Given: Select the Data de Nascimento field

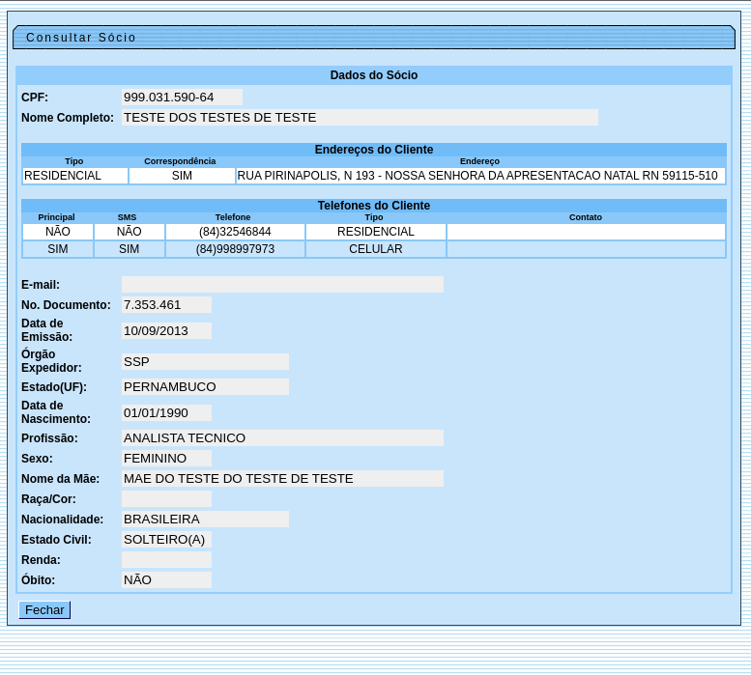Looking at the screenshot, I should (x=166, y=413).
